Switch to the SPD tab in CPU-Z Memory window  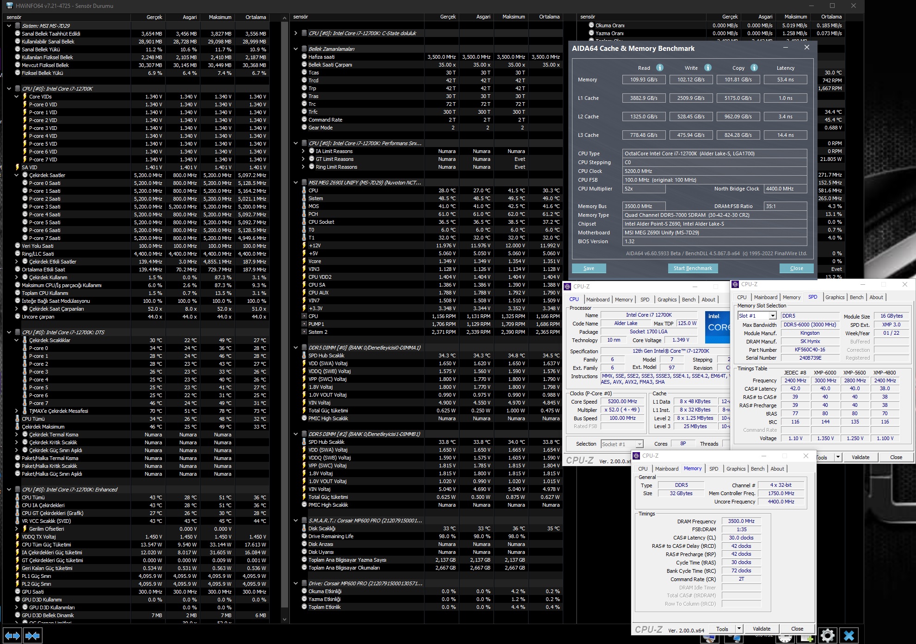tap(713, 469)
